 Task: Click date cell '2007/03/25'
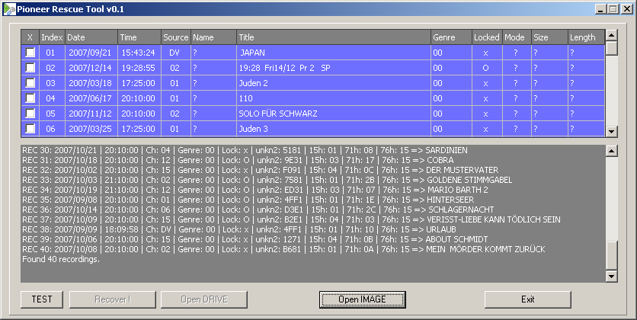click(91, 129)
